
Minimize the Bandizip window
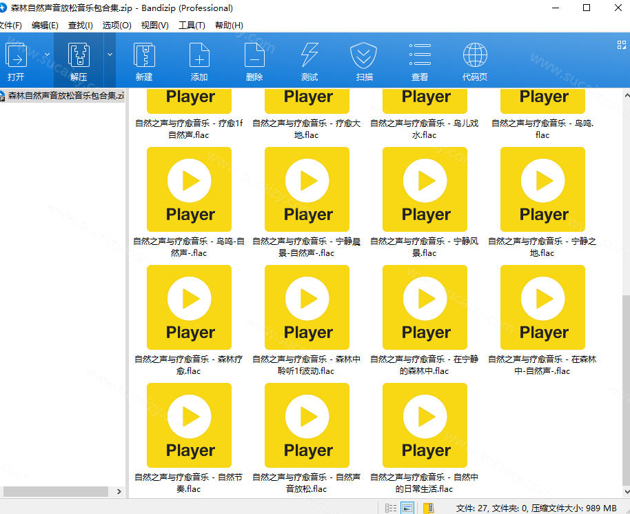click(556, 8)
